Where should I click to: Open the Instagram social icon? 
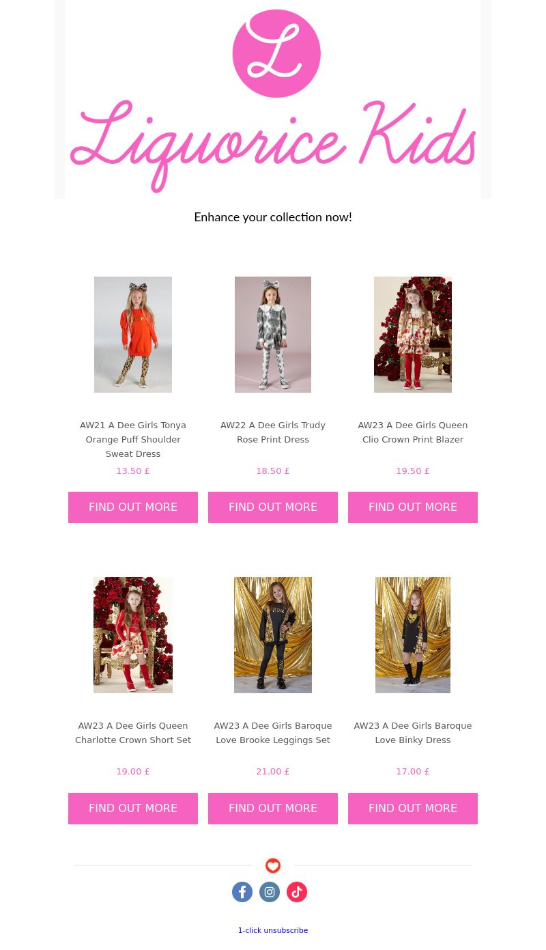pyautogui.click(x=270, y=892)
